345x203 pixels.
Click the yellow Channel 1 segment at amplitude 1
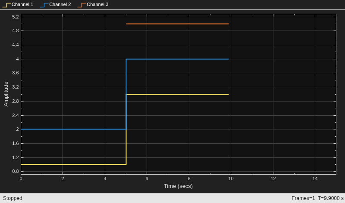73,164
